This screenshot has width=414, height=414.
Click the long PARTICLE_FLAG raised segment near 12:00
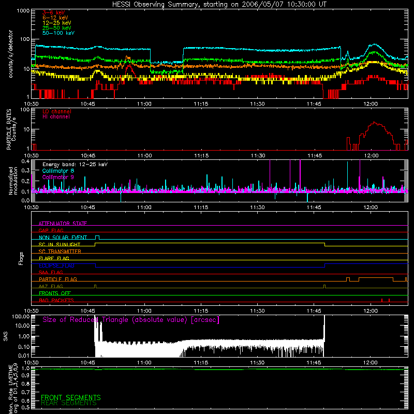pos(376,279)
